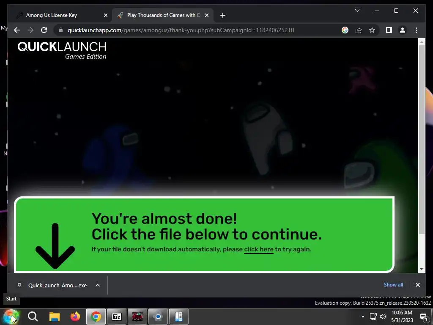The height and width of the screenshot is (325, 433).
Task: Open the Chrome profile menu
Action: [x=403, y=30]
